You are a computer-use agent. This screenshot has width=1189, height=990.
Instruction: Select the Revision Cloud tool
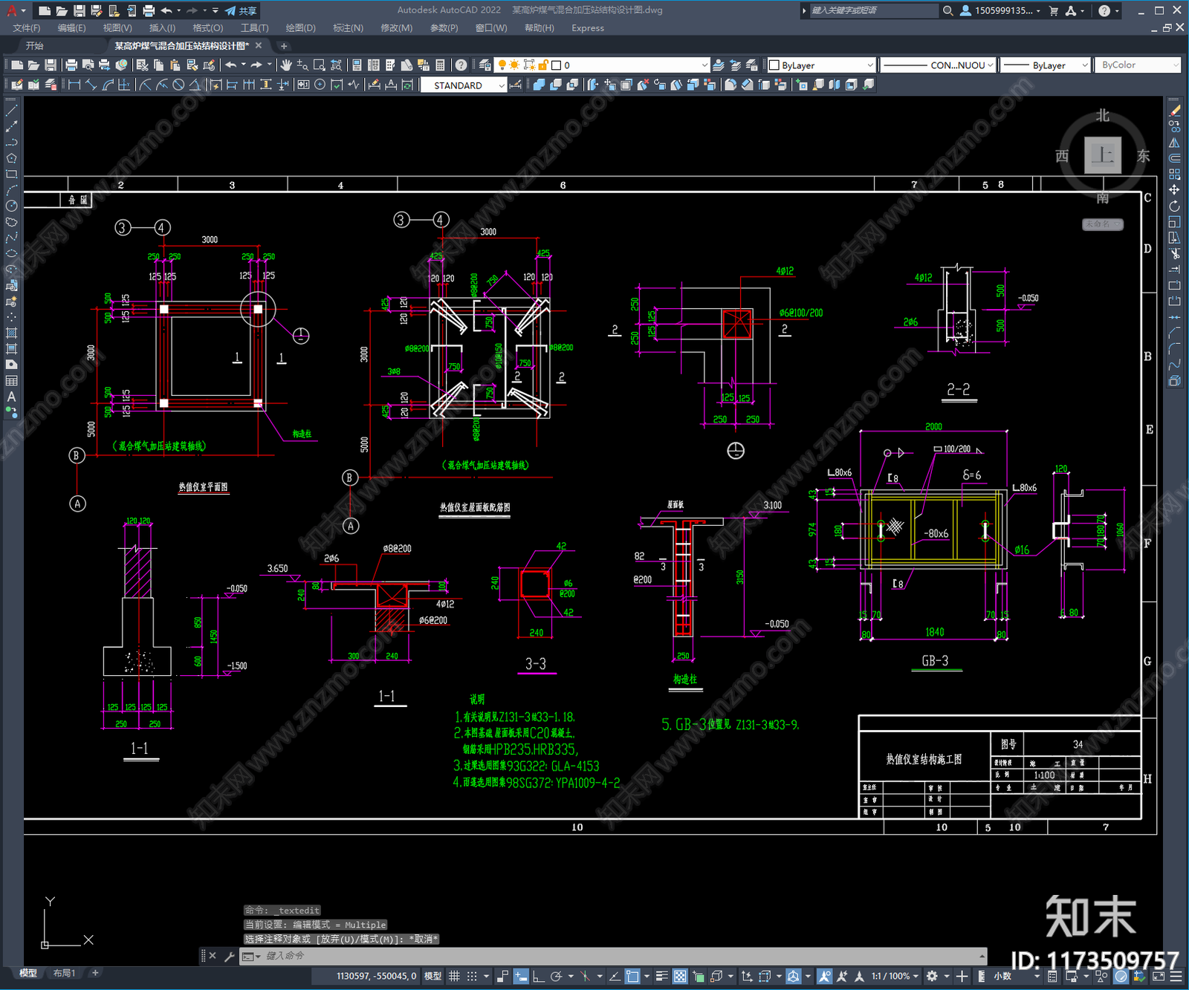(11, 222)
